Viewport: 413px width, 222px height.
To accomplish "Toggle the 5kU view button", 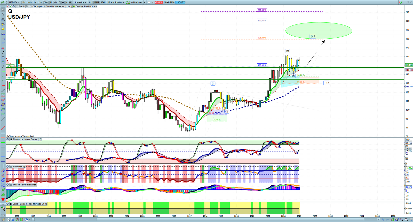I will point(90,2).
